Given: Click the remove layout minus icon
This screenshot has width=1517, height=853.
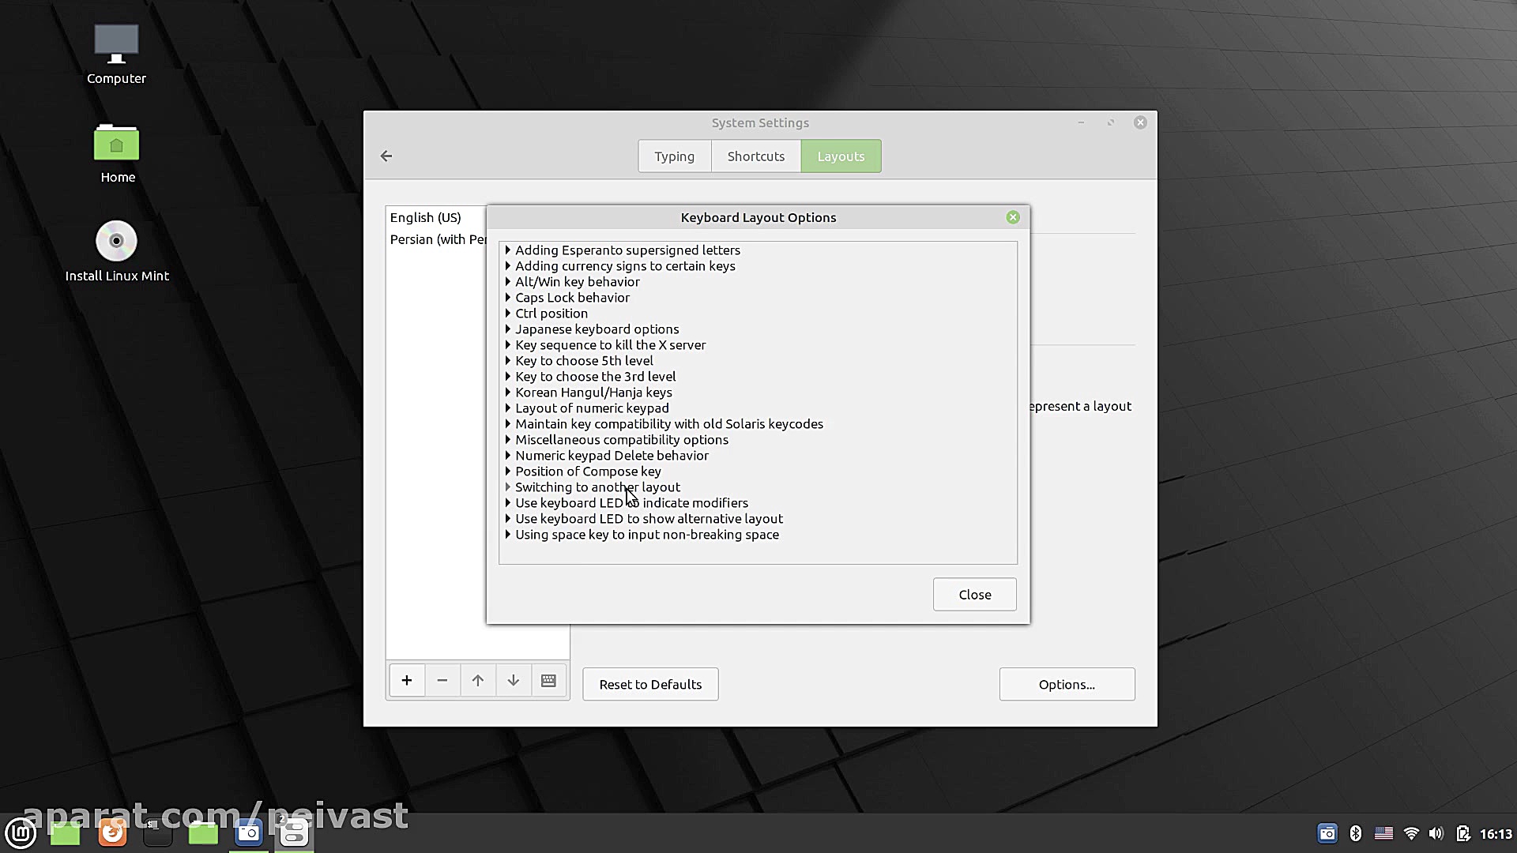Looking at the screenshot, I should pos(442,681).
